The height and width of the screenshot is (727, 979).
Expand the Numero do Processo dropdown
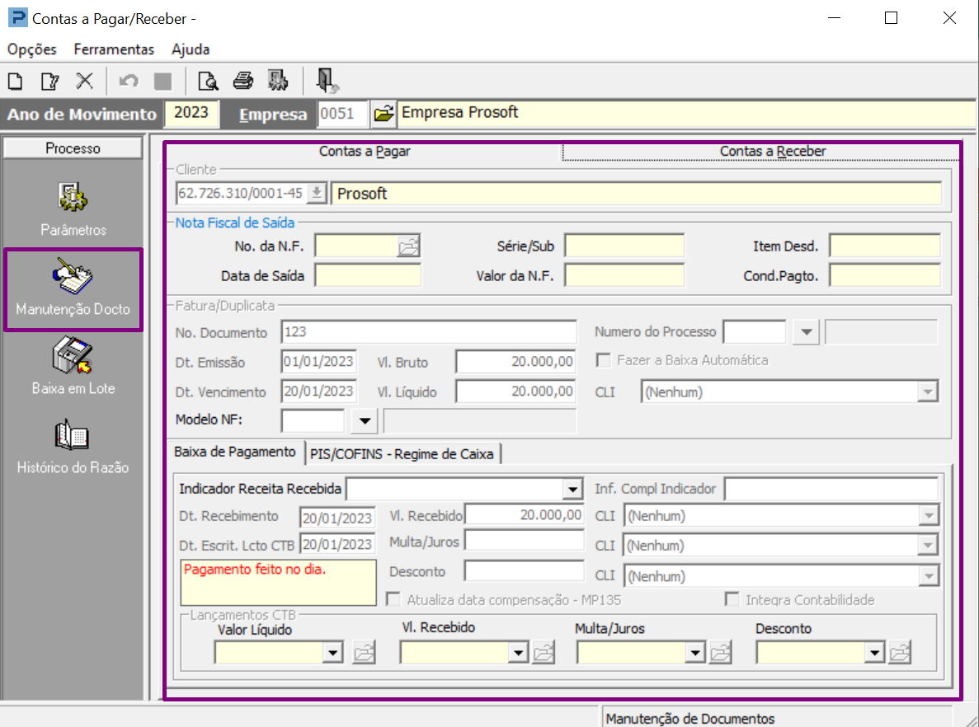[x=805, y=333]
